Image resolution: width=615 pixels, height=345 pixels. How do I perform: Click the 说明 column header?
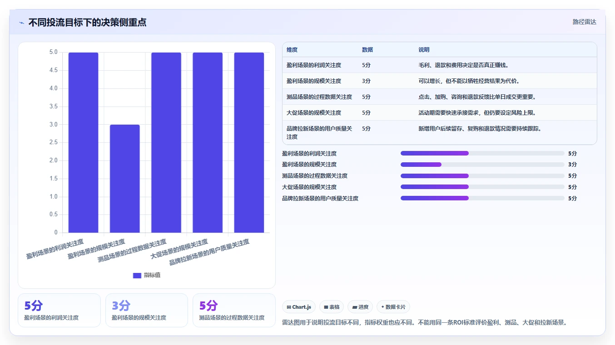click(x=424, y=50)
